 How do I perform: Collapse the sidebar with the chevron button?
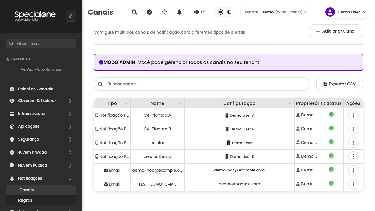[71, 16]
